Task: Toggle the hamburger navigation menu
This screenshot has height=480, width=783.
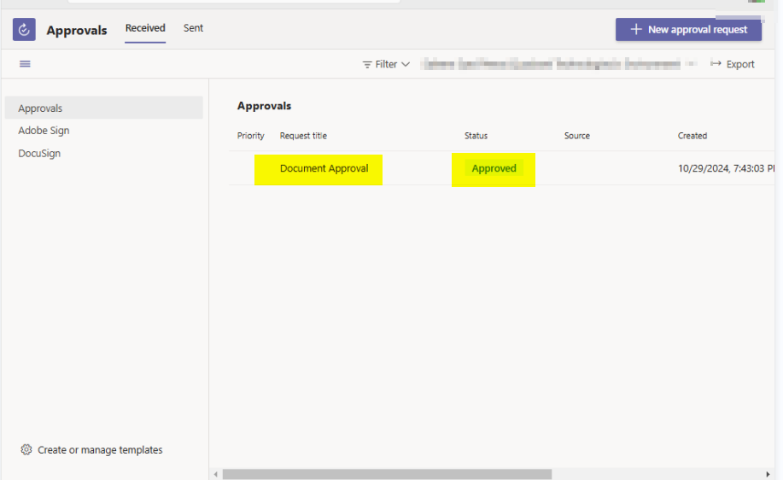Action: pyautogui.click(x=25, y=64)
